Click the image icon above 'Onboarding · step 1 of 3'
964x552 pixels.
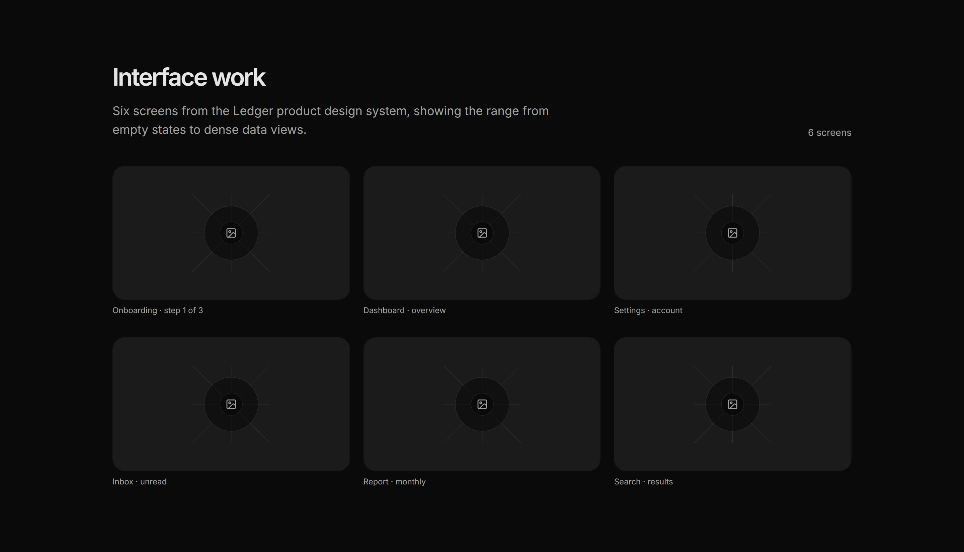point(231,233)
